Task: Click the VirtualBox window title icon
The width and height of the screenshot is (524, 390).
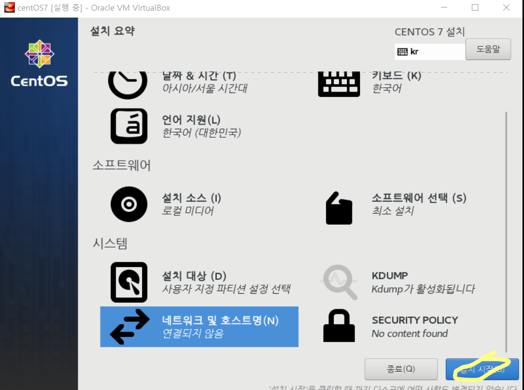Action: tap(10, 7)
